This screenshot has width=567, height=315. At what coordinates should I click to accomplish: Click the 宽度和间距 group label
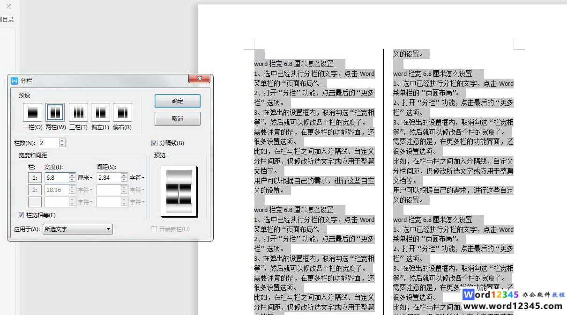(x=33, y=155)
